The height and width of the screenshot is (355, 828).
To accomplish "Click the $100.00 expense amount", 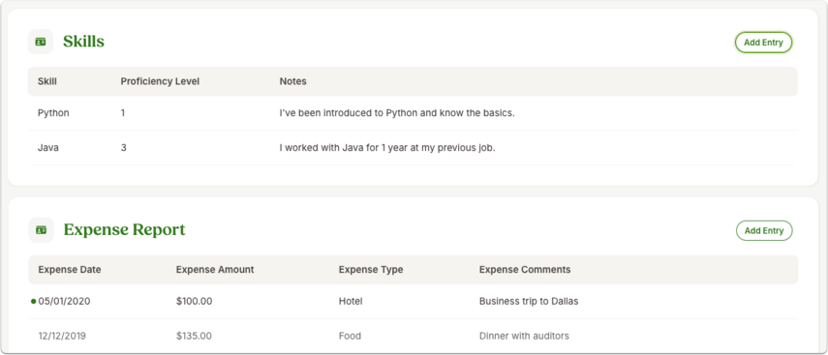I will point(195,301).
